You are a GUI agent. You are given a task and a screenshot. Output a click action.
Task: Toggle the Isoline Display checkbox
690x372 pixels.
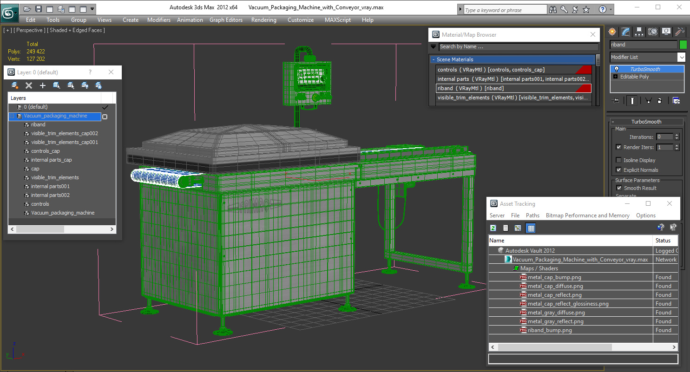coord(618,160)
